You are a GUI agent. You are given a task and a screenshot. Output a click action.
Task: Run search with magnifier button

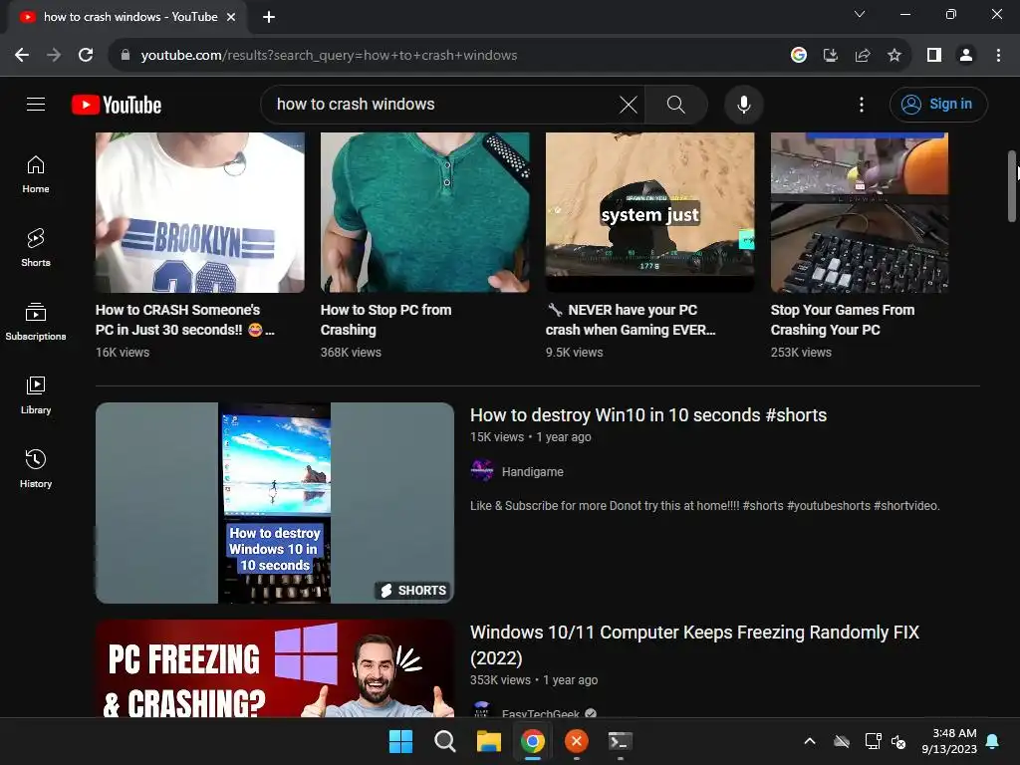point(676,104)
